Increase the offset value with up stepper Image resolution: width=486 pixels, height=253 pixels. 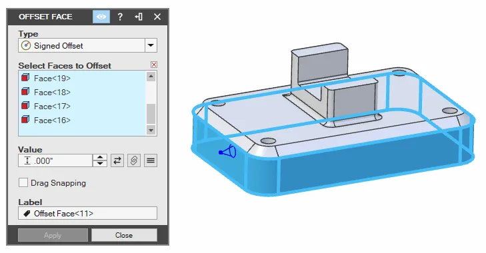click(x=100, y=157)
